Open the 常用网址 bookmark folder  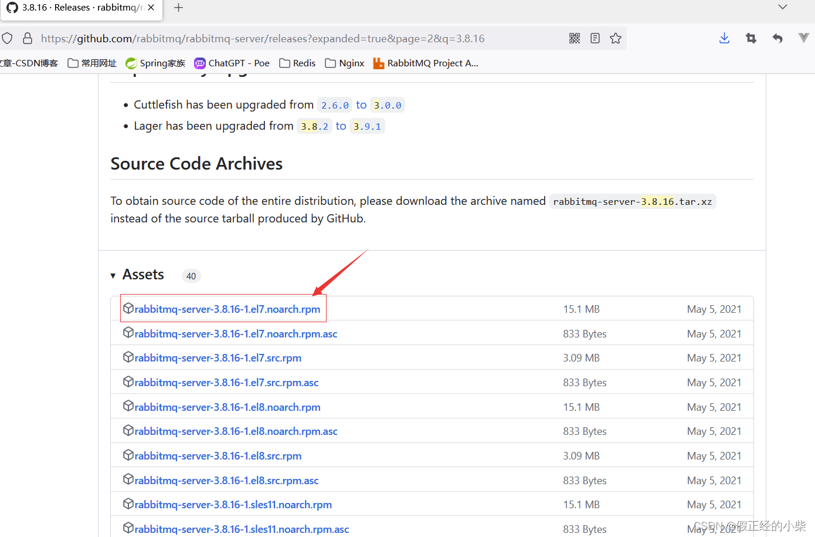[92, 63]
